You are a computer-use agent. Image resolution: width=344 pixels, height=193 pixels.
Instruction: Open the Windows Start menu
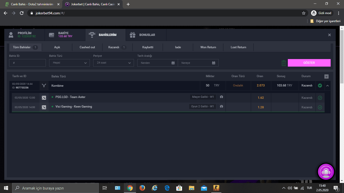[x=6, y=188]
